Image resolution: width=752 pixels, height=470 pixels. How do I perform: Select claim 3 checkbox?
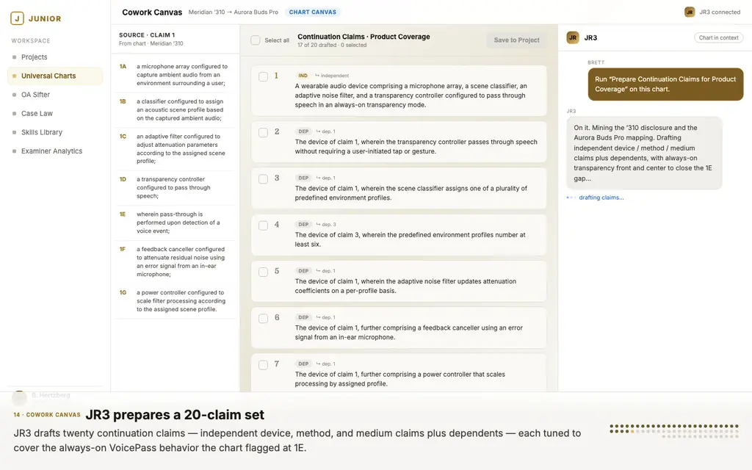[x=264, y=179]
